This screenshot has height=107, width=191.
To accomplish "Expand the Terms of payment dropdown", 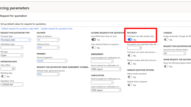I will [52, 61].
